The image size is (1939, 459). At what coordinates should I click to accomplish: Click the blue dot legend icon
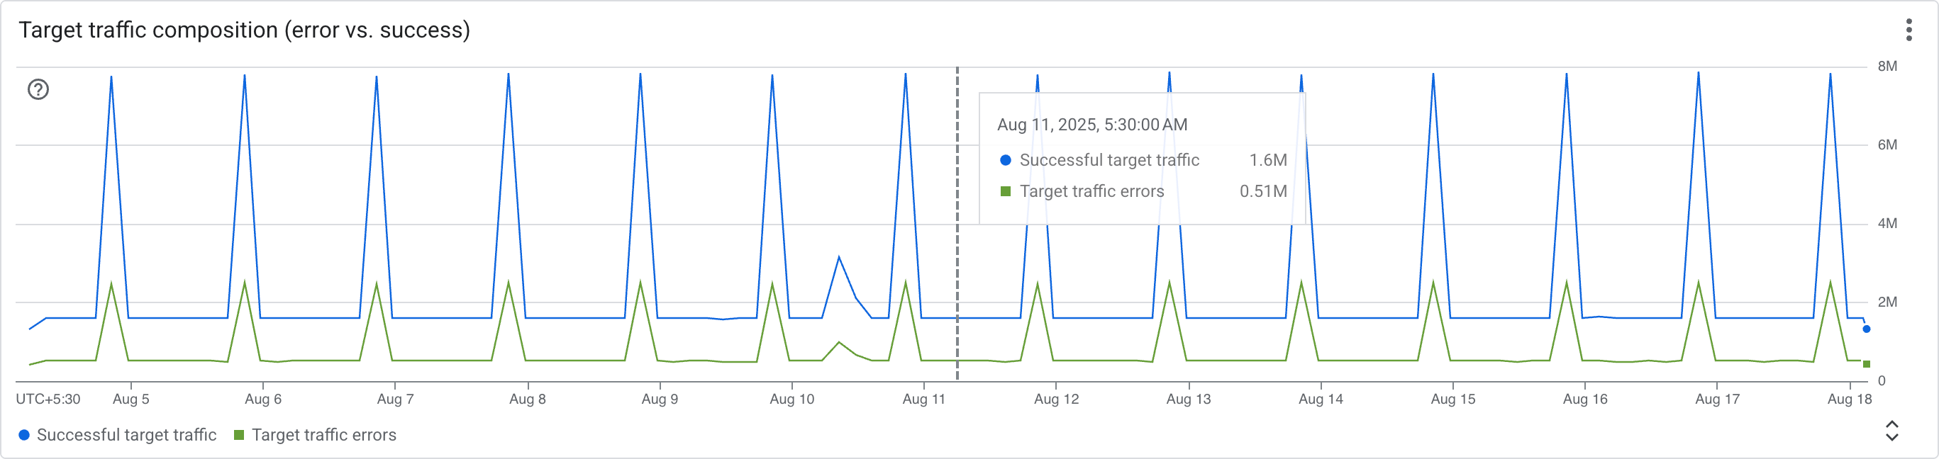click(x=25, y=434)
